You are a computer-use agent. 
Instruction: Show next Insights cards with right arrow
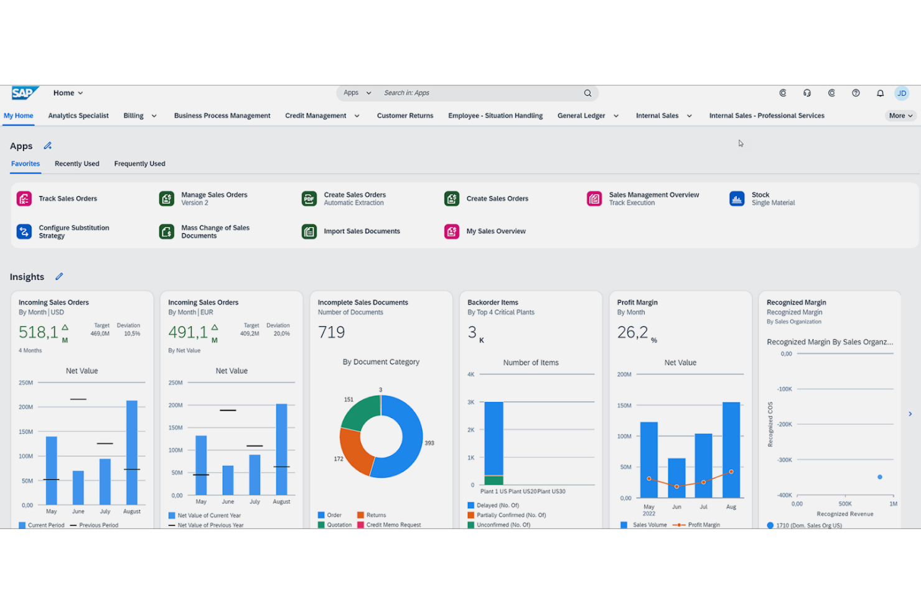tap(910, 414)
